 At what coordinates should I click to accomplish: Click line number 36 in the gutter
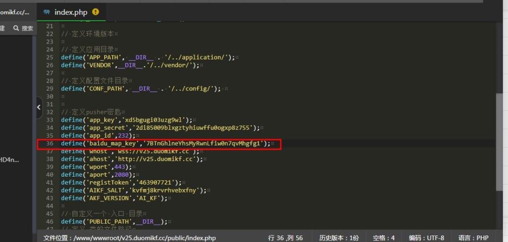(49, 144)
